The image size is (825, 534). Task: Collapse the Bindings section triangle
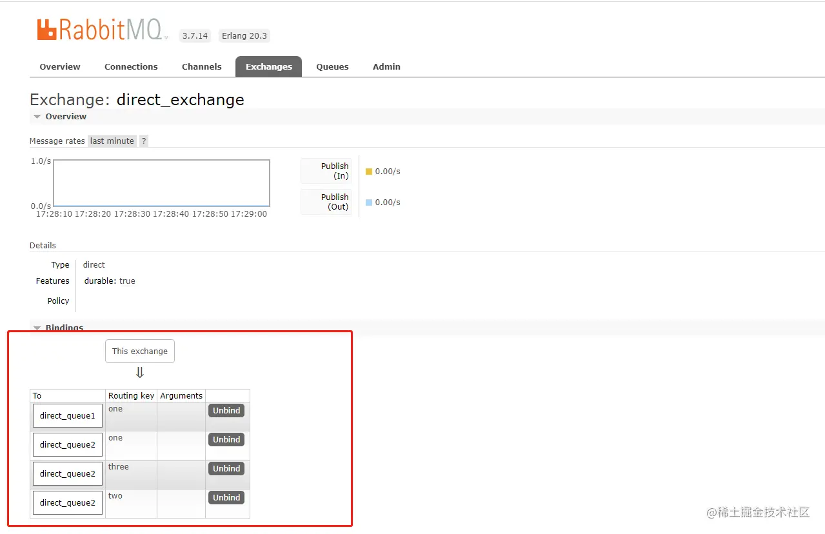coord(37,328)
